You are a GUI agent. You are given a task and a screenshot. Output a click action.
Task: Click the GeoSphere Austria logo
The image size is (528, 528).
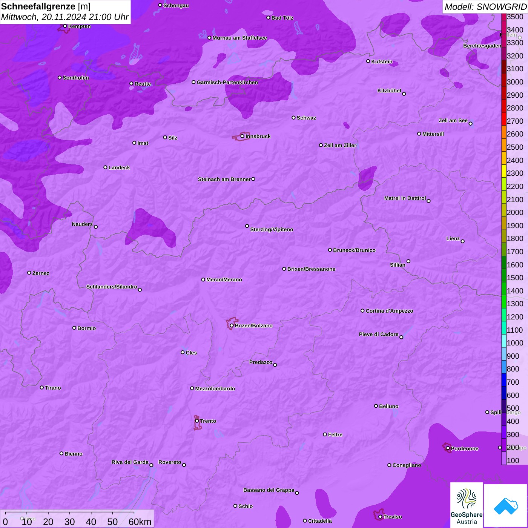click(x=467, y=505)
